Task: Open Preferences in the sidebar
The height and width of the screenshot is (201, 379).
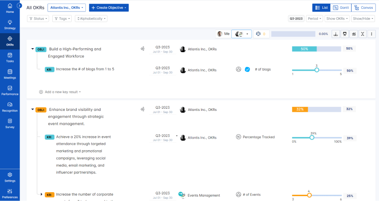Action: pos(10,194)
